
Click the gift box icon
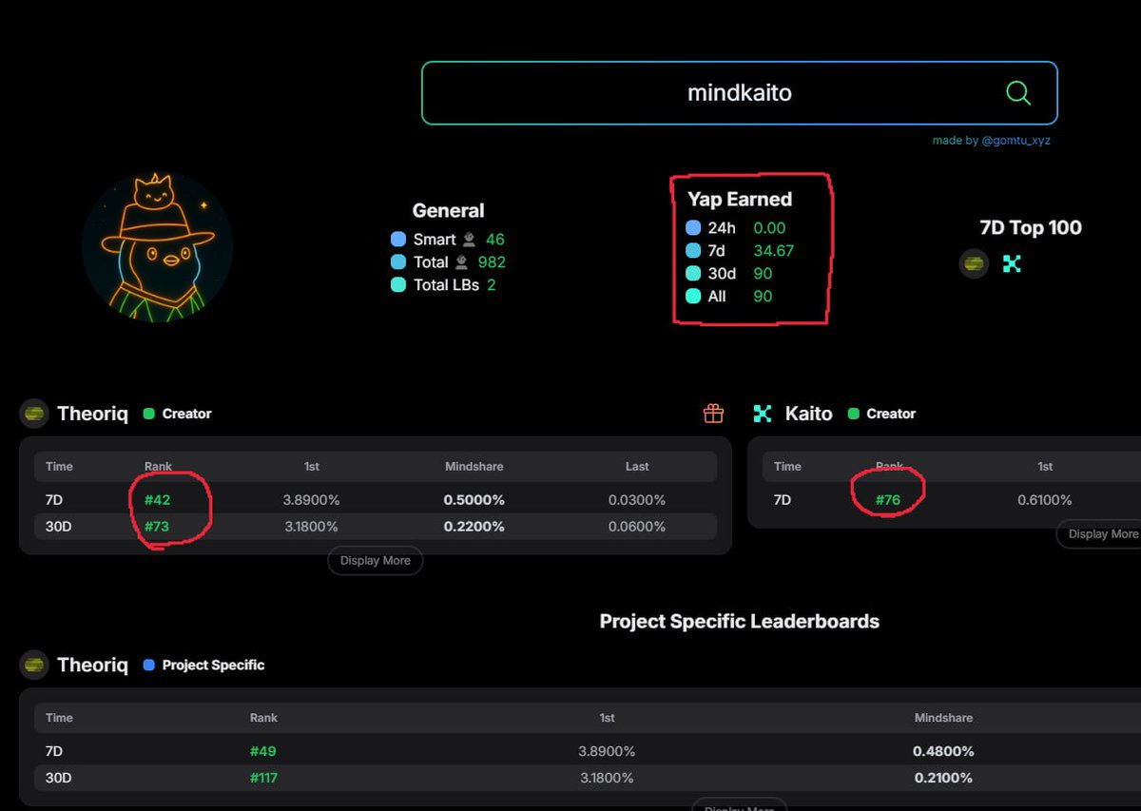pos(713,413)
